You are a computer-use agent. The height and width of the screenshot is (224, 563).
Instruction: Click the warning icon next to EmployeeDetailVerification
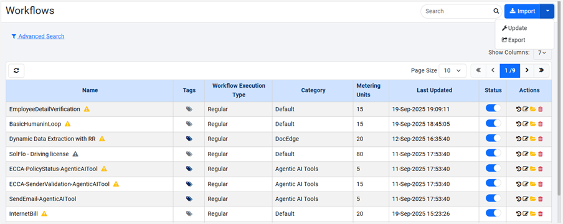tap(87, 109)
